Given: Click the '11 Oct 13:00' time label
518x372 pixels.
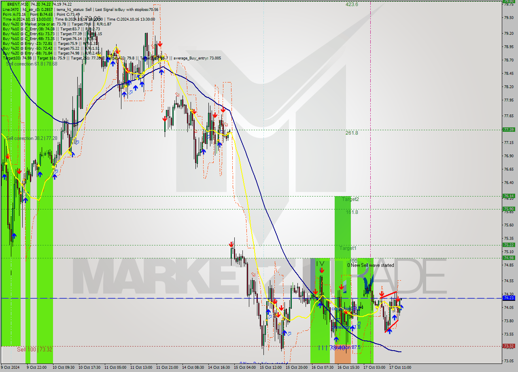Looking at the screenshot, I should [x=141, y=368].
